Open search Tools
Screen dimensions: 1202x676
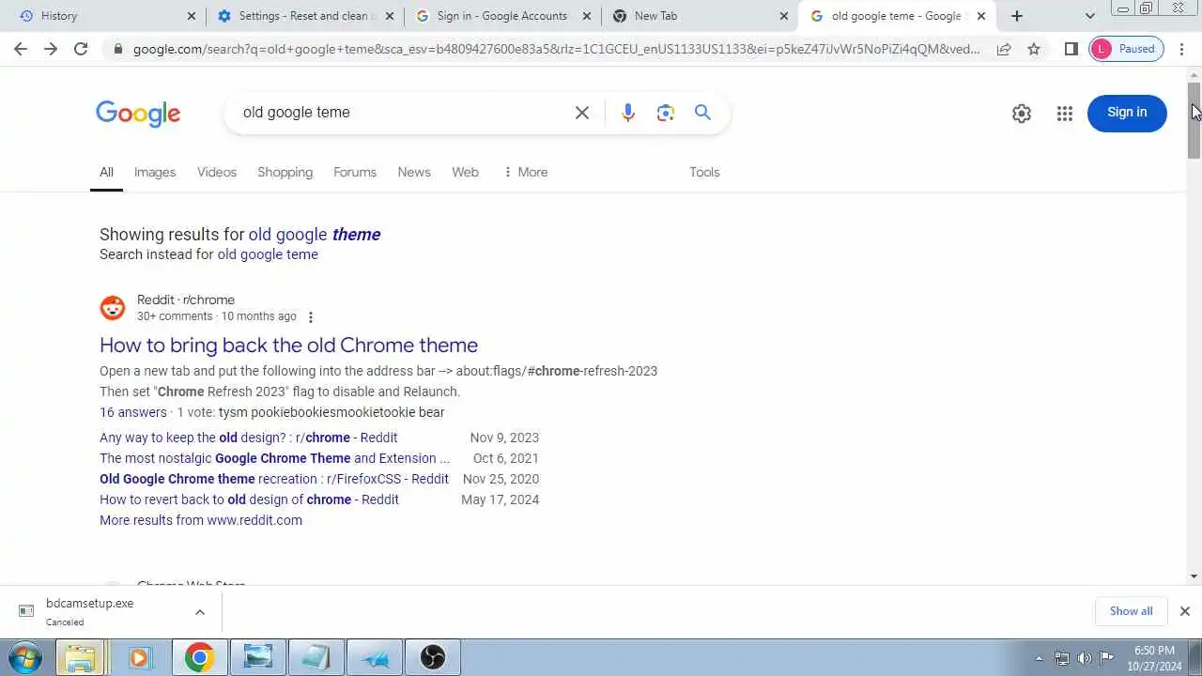(704, 172)
